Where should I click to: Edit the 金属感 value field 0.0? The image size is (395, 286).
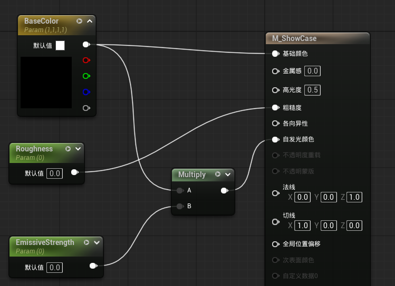312,71
